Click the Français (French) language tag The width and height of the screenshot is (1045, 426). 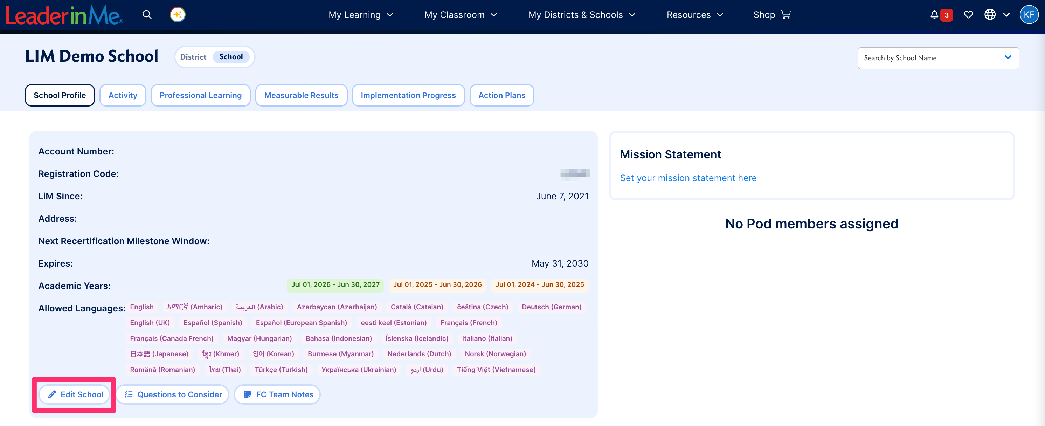coord(469,323)
